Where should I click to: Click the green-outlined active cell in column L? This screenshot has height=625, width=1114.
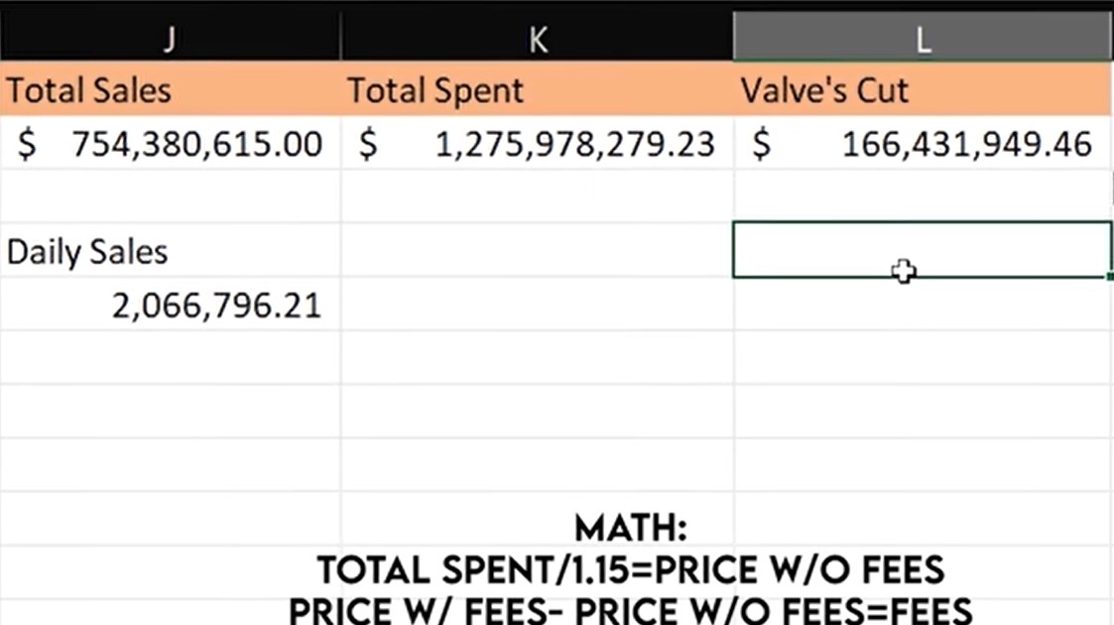pyautogui.click(x=922, y=249)
